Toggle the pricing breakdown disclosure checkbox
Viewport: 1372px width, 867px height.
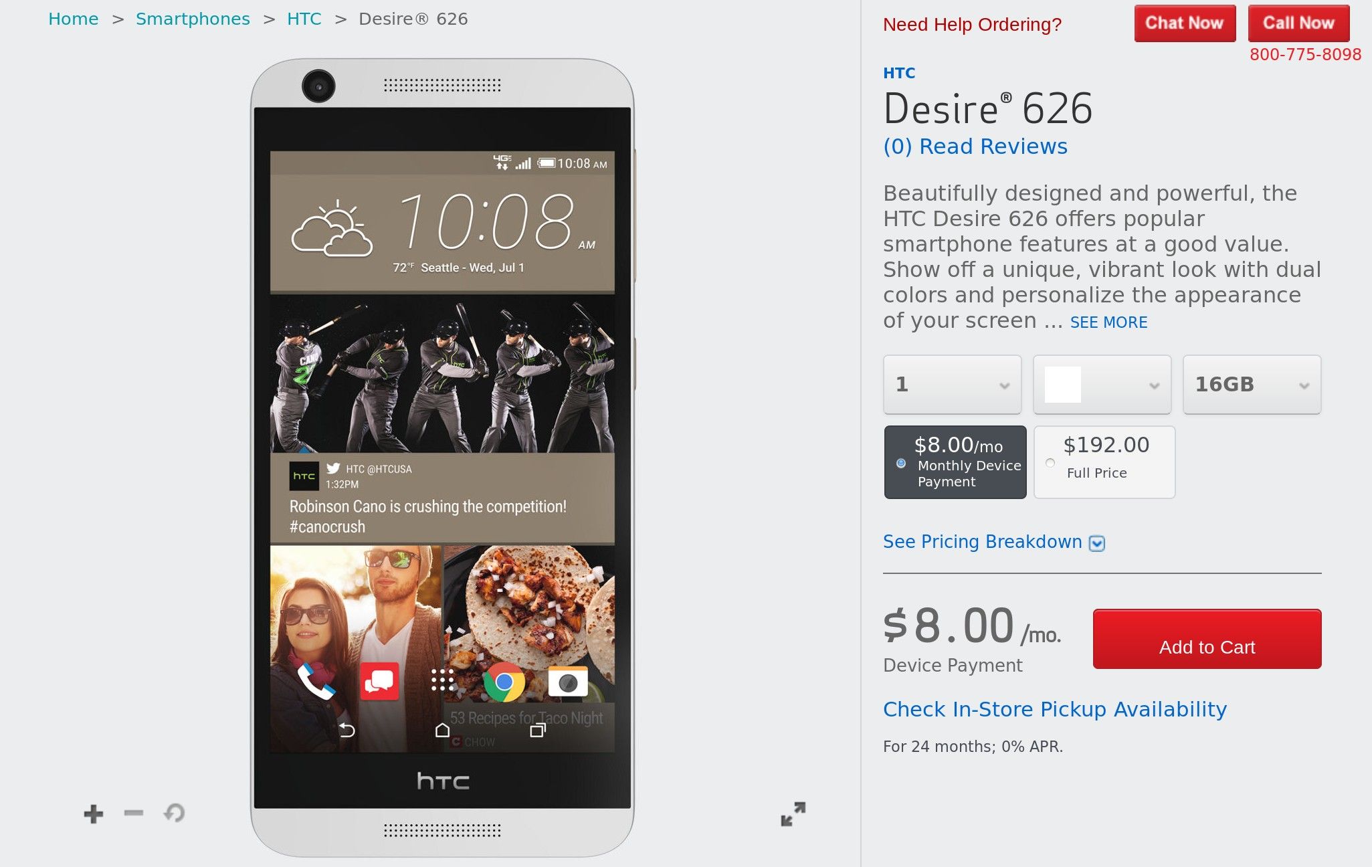coord(1098,543)
